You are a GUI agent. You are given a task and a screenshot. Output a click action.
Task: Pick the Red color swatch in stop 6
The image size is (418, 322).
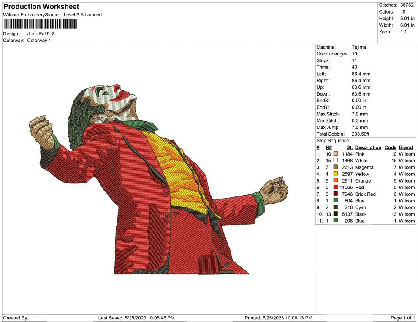pos(336,187)
